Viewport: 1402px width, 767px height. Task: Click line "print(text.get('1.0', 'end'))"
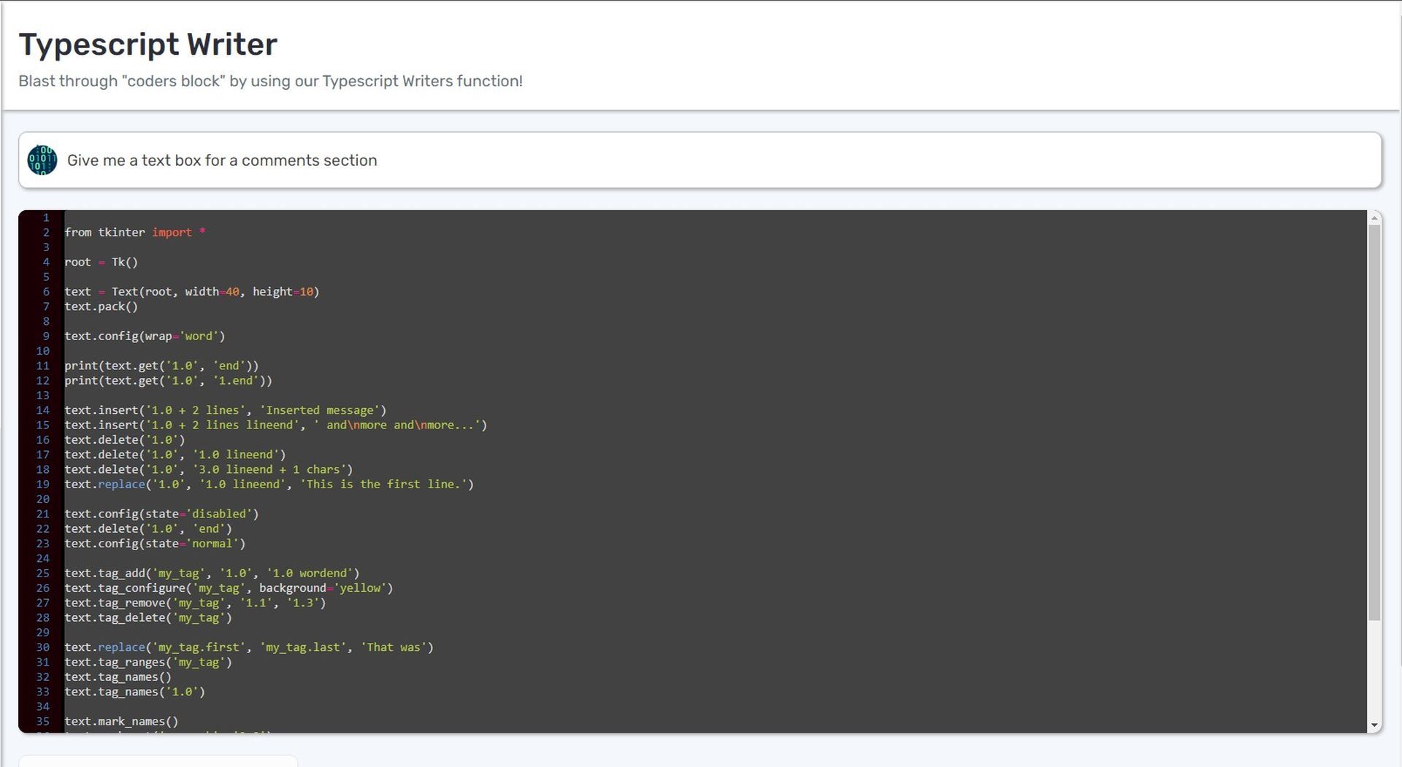(161, 366)
